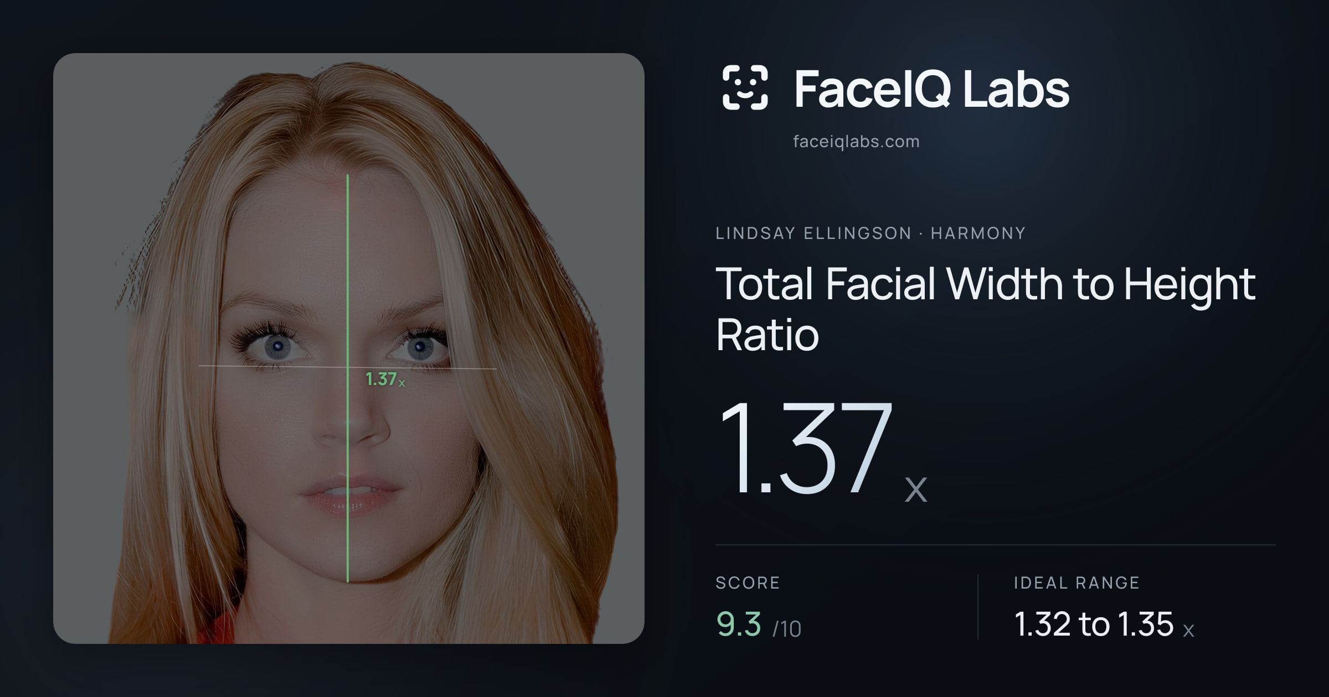
Task: Open the faceiqlabs.com link
Action: (x=856, y=142)
